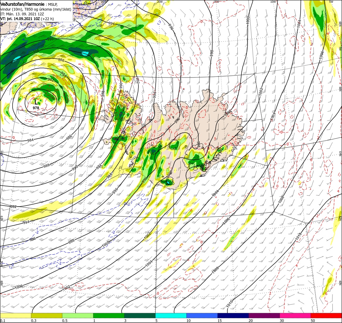Click the navy 15 mm legend block

pyautogui.click(x=233, y=315)
